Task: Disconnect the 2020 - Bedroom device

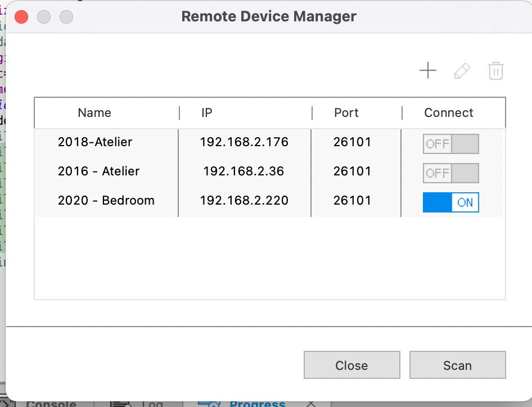Action: (450, 202)
